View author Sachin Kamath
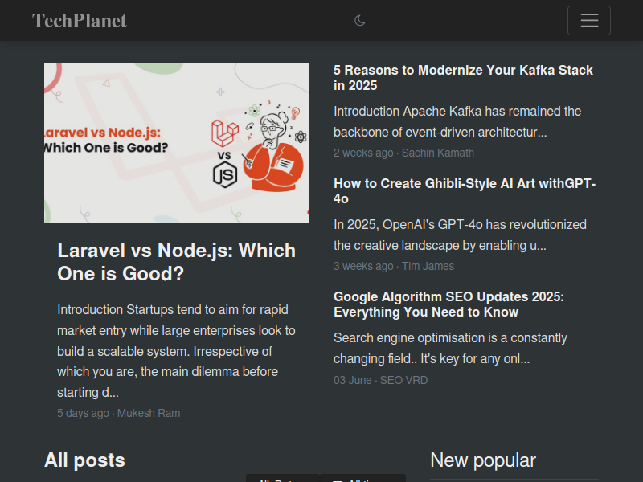Screen dimensions: 643x482 (x=438, y=153)
